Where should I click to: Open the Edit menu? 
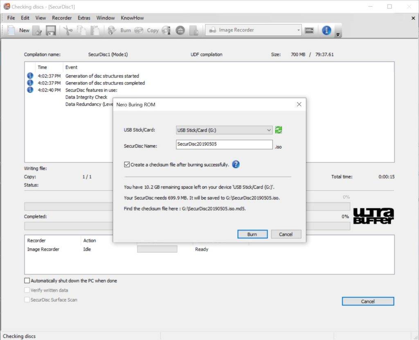pyautogui.click(x=25, y=18)
